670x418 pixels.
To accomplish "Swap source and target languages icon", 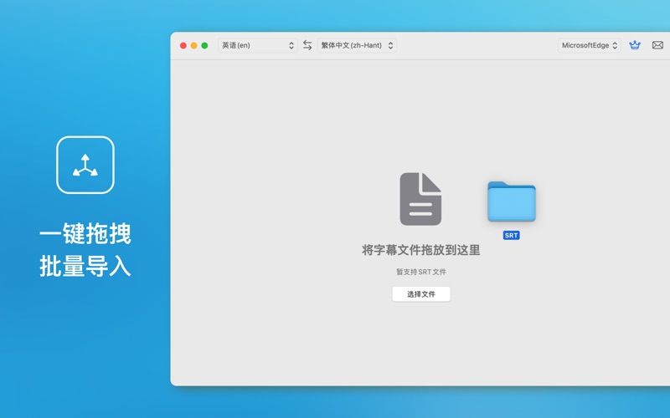I will (307, 45).
